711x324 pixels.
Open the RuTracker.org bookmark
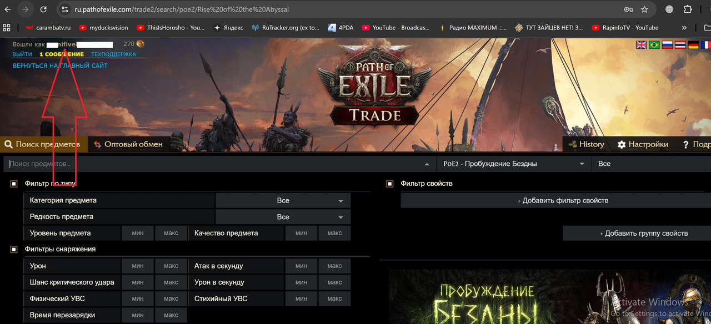[x=286, y=28]
